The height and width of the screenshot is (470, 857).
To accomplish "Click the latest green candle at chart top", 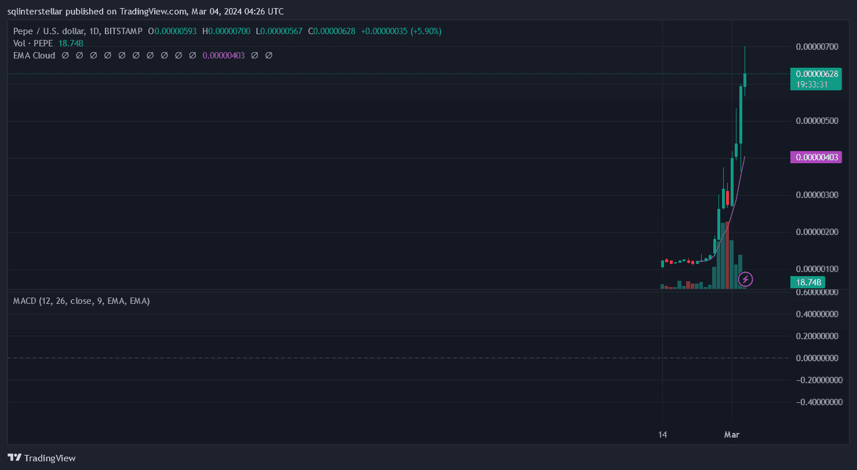I will click(x=745, y=80).
